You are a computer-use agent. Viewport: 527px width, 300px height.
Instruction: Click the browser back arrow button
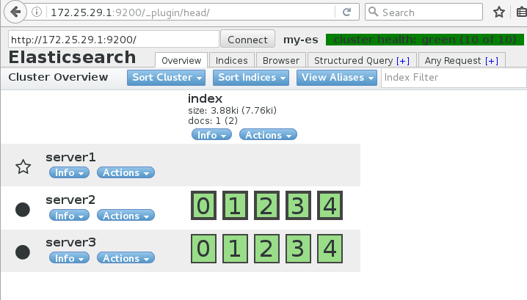15,12
